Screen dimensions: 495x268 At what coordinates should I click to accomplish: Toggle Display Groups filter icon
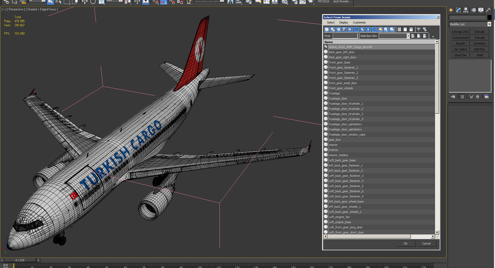pyautogui.click(x=362, y=29)
